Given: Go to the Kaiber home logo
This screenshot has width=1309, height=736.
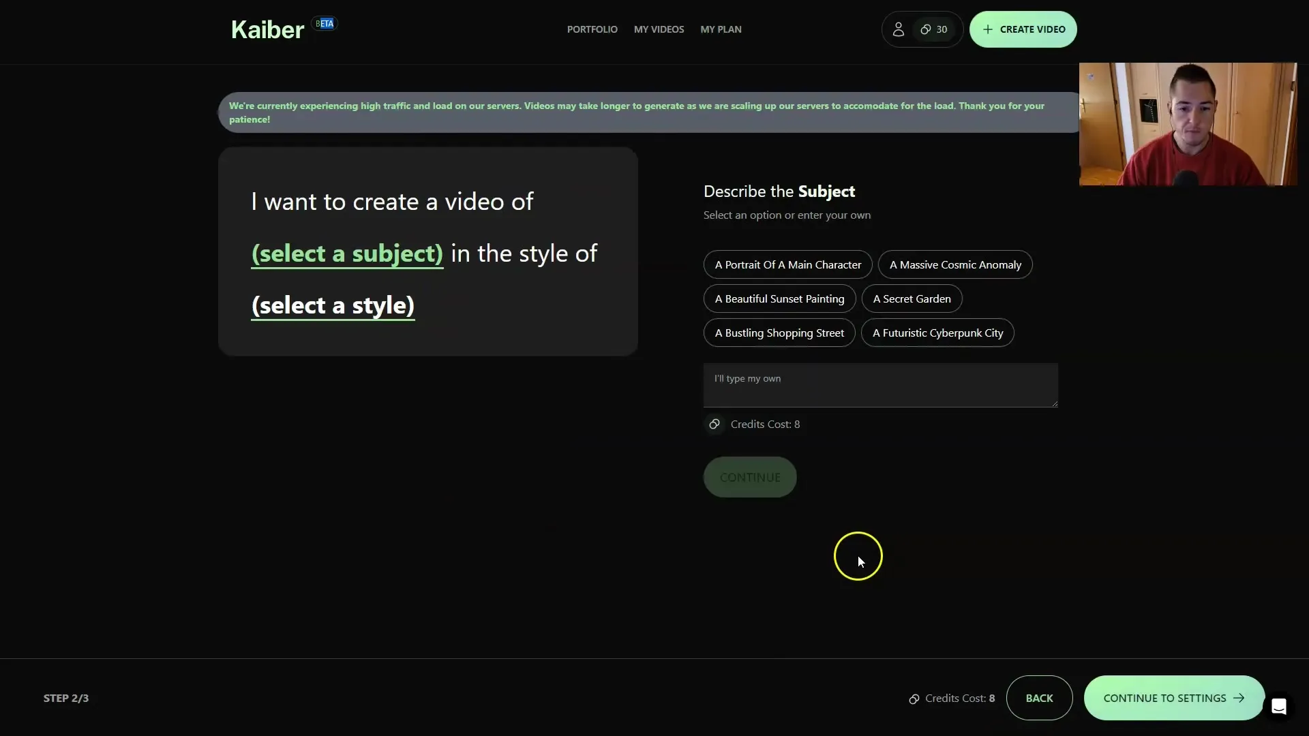Looking at the screenshot, I should pos(267,30).
